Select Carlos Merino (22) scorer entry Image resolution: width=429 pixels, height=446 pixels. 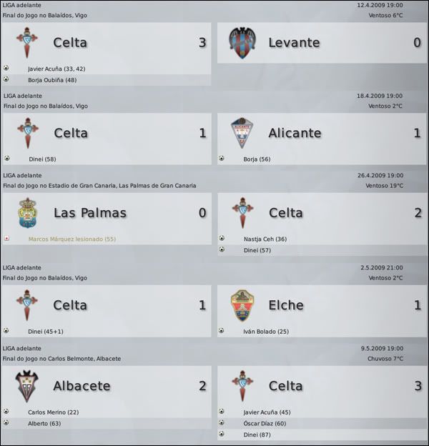pyautogui.click(x=53, y=412)
